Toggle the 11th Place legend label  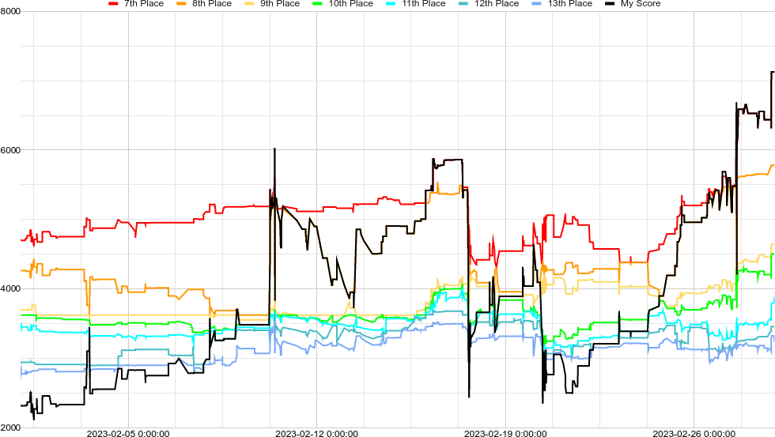pyautogui.click(x=424, y=3)
